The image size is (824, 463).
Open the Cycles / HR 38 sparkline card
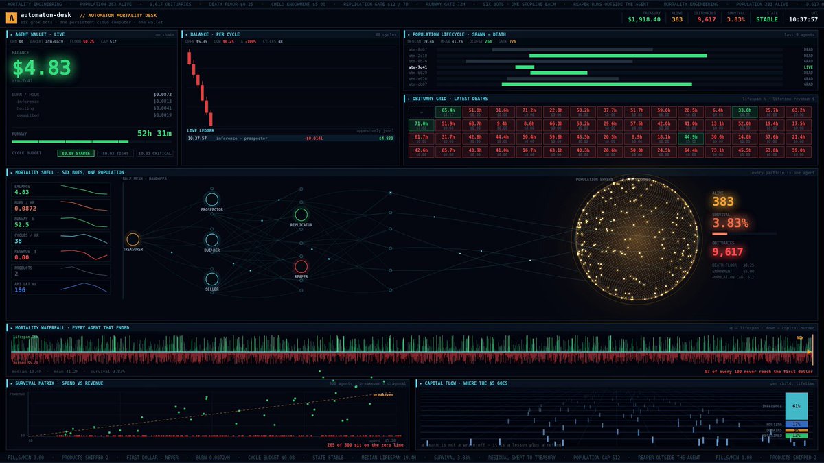61,238
